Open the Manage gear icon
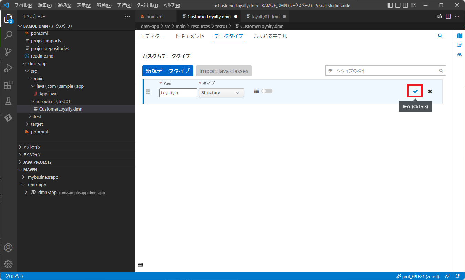The width and height of the screenshot is (465, 280). [x=8, y=264]
